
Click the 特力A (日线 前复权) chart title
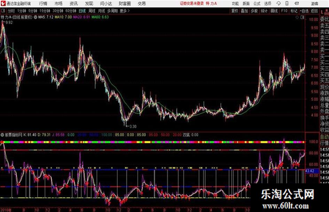tap(17, 17)
